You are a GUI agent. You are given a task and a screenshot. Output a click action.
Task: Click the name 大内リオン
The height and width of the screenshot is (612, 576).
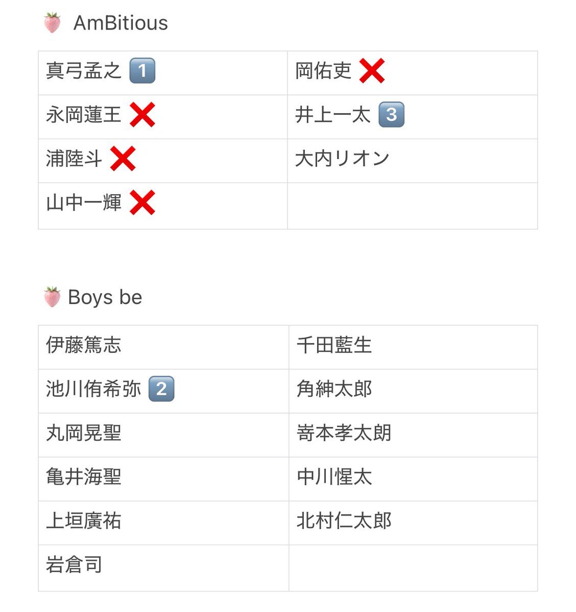[343, 159]
